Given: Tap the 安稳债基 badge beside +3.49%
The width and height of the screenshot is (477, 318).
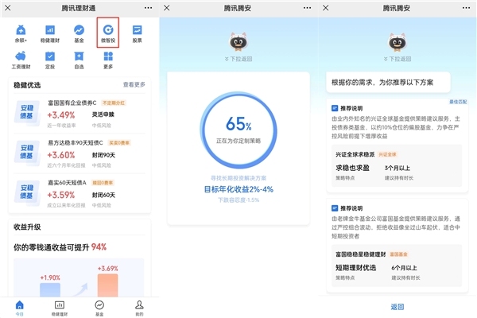Looking at the screenshot, I should tap(27, 112).
